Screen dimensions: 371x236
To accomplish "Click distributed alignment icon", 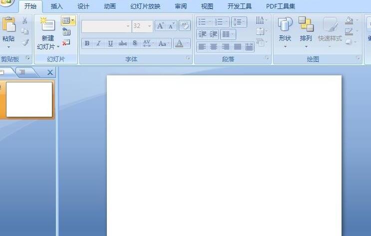I will click(x=249, y=47).
